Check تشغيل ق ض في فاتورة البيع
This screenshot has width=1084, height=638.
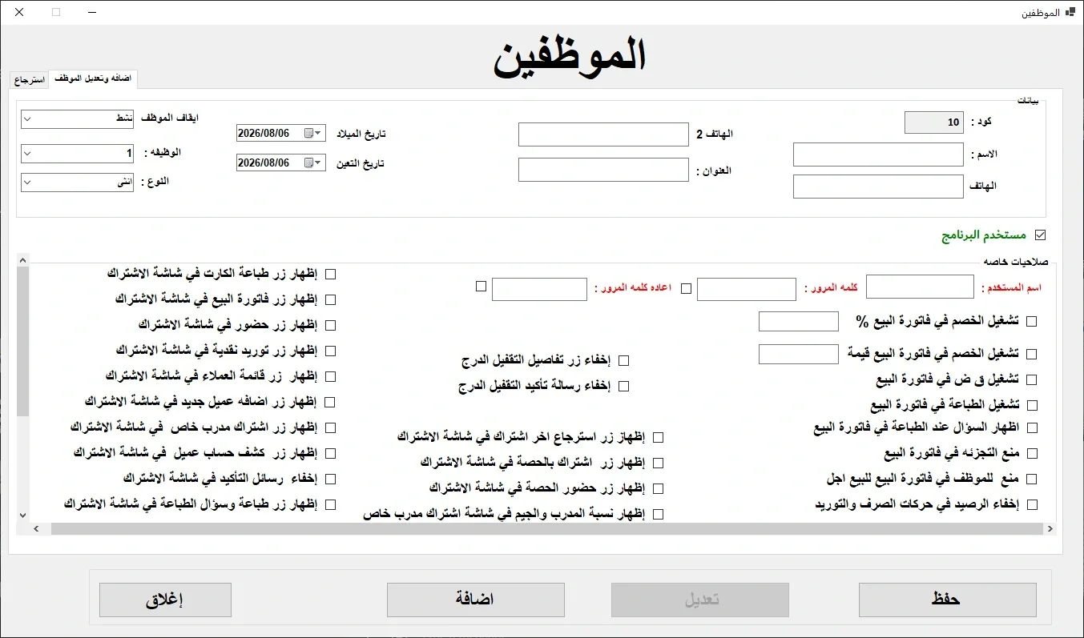point(1032,379)
